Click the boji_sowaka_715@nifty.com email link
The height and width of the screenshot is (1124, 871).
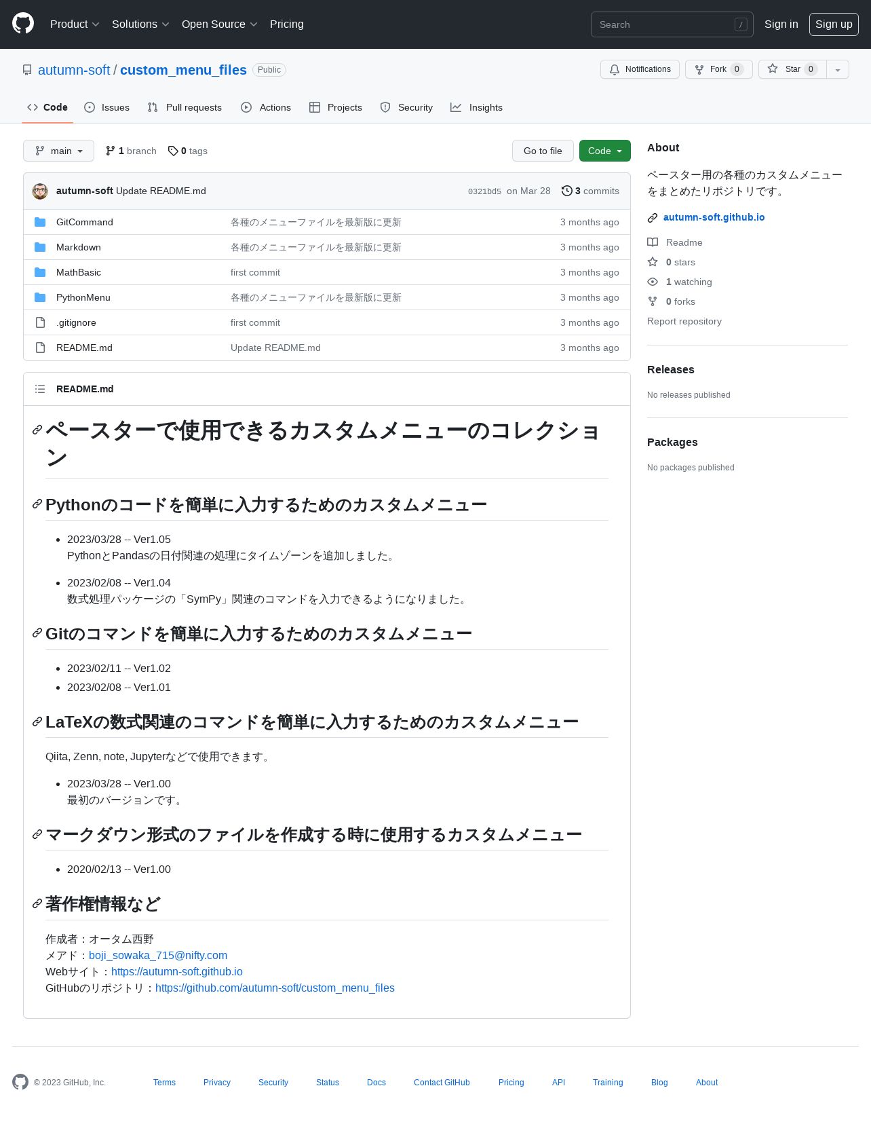click(x=158, y=955)
